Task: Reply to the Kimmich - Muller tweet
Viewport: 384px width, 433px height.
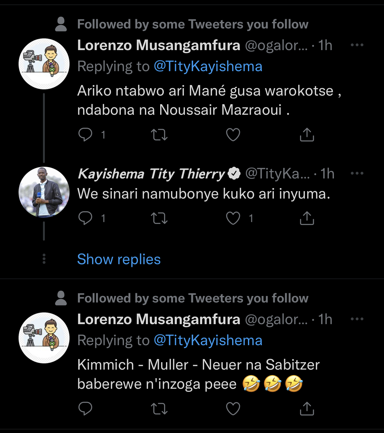Action: tap(85, 409)
